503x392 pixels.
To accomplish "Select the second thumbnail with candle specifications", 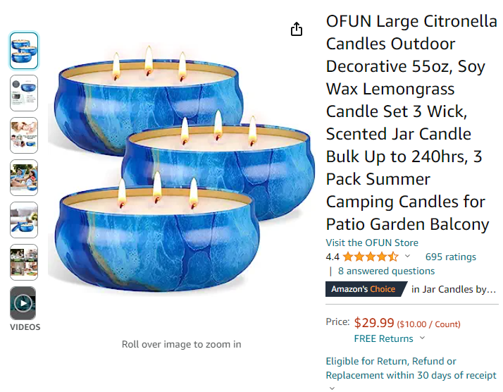I will pos(24,93).
